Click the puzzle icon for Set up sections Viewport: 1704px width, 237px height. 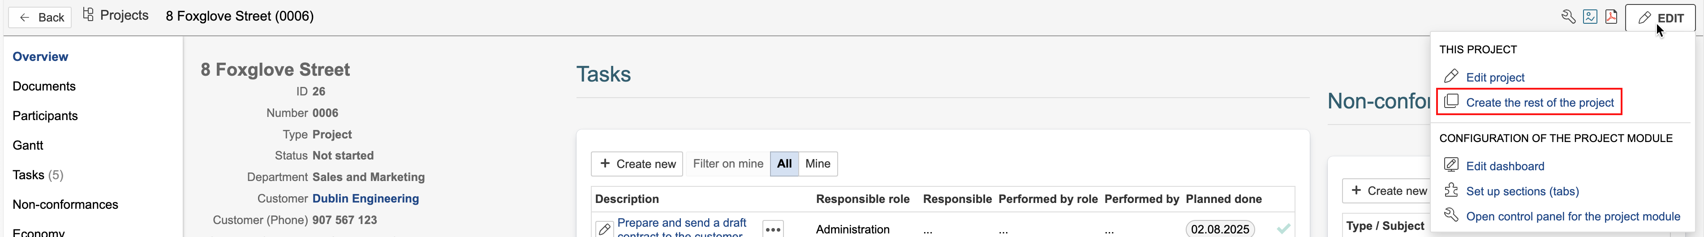point(1451,191)
